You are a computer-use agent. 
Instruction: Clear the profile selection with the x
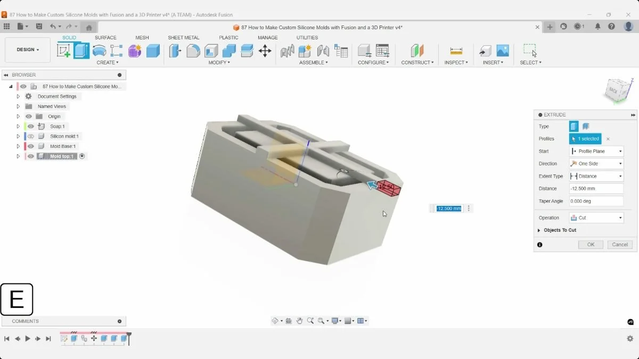pos(608,139)
